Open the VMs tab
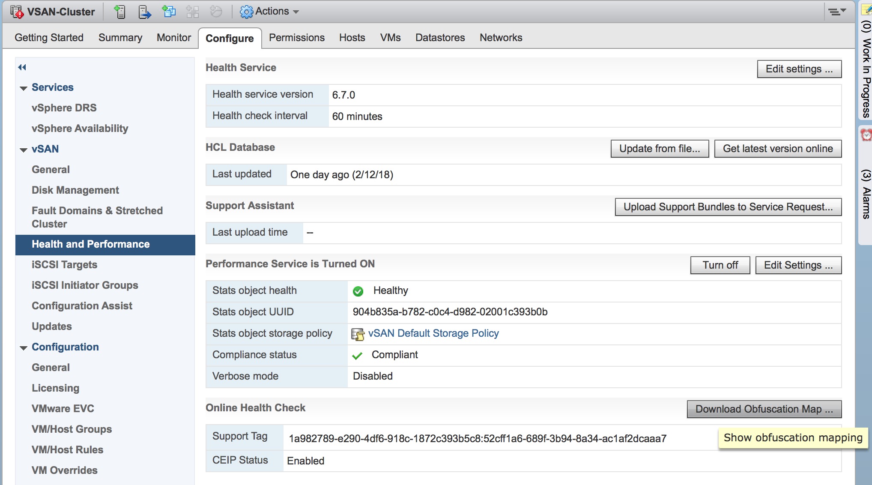This screenshot has width=872, height=485. pos(390,38)
